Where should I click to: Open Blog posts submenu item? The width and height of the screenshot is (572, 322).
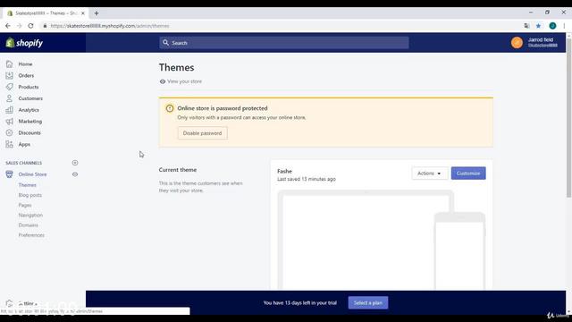coord(30,195)
